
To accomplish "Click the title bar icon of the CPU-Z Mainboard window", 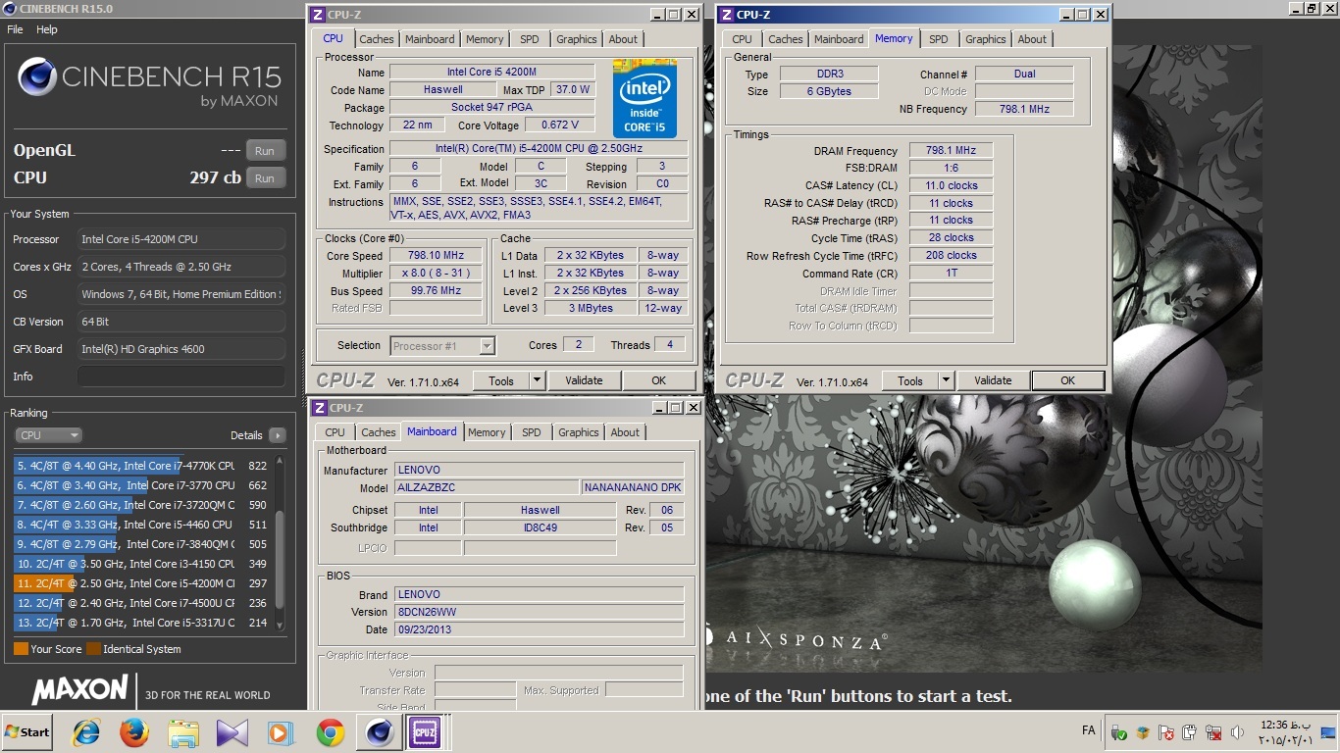I will tap(318, 408).
